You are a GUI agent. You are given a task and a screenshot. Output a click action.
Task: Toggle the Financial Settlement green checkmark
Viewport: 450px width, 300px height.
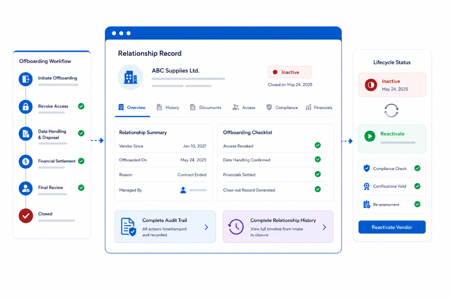point(81,161)
